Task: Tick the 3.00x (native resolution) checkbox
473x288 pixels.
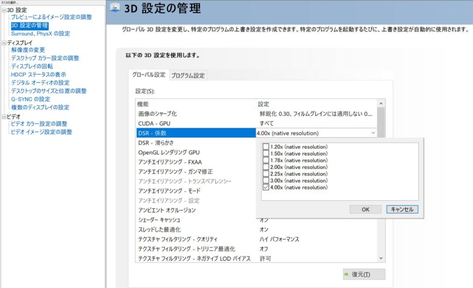Action: point(266,180)
